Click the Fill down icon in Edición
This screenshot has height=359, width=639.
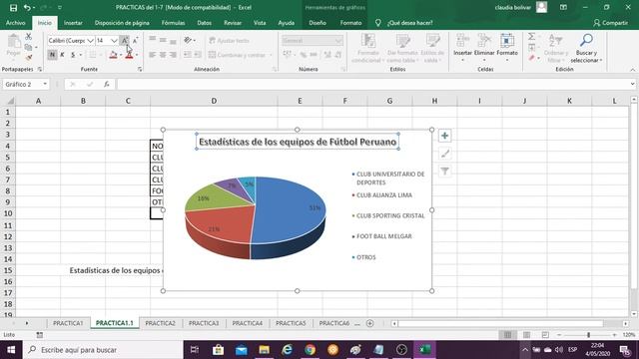tap(532, 48)
